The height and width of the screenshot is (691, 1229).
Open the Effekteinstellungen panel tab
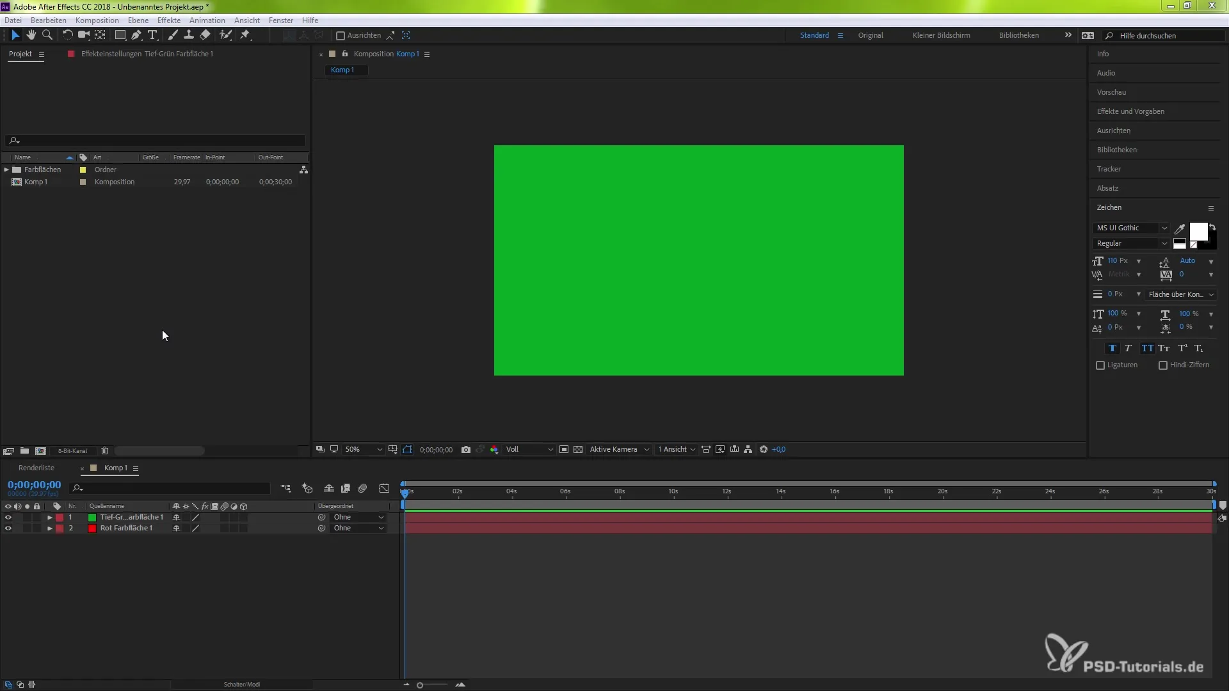coord(147,54)
